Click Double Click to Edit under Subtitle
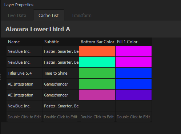The height and width of the screenshot is (134, 181). (x=61, y=117)
